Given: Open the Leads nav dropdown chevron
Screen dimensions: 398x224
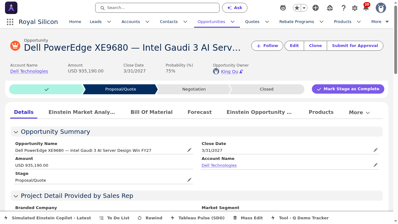Looking at the screenshot, I should click(x=109, y=22).
